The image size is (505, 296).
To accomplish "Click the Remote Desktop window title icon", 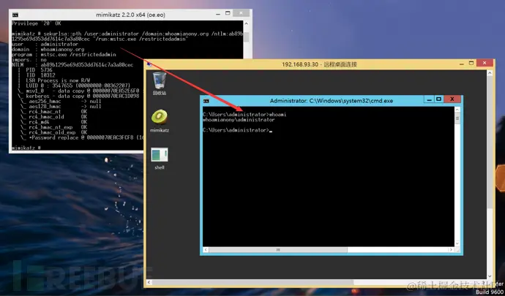I will pos(149,64).
